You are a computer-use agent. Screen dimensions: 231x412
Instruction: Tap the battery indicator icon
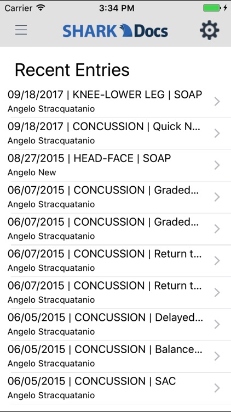click(212, 8)
